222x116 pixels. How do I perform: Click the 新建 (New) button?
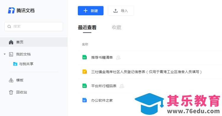point(91,11)
